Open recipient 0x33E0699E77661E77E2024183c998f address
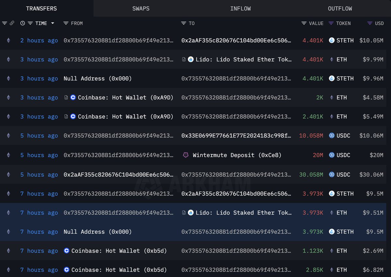Viewport: 391px width, 277px height. click(237, 136)
